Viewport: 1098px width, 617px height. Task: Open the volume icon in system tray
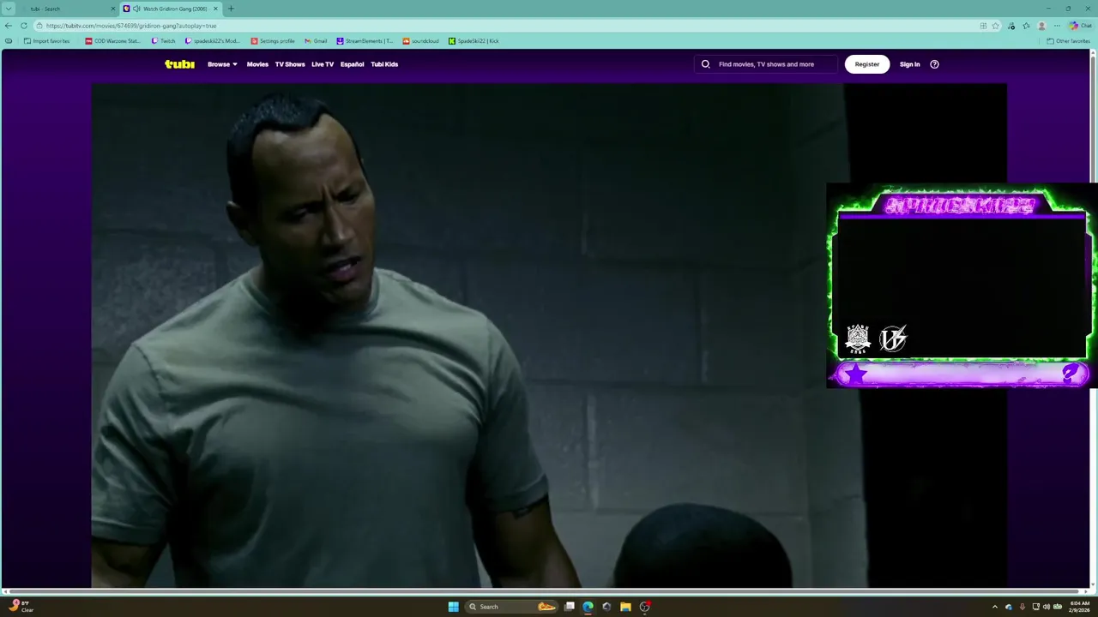[1047, 607]
